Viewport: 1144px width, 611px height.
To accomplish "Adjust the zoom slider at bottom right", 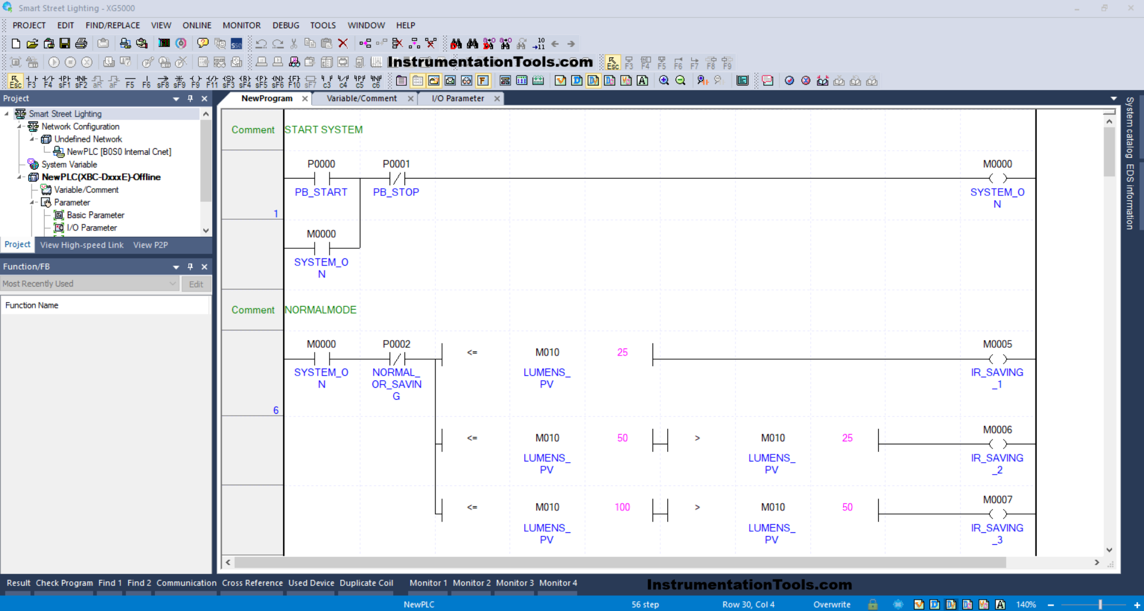I will click(x=1099, y=604).
